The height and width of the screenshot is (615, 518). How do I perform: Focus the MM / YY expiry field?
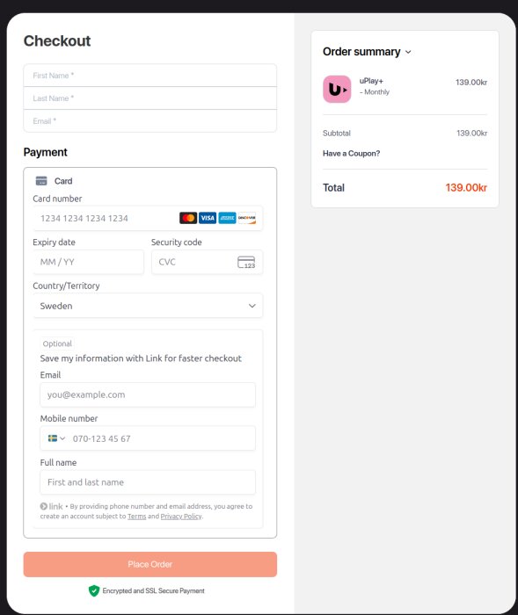(x=88, y=262)
